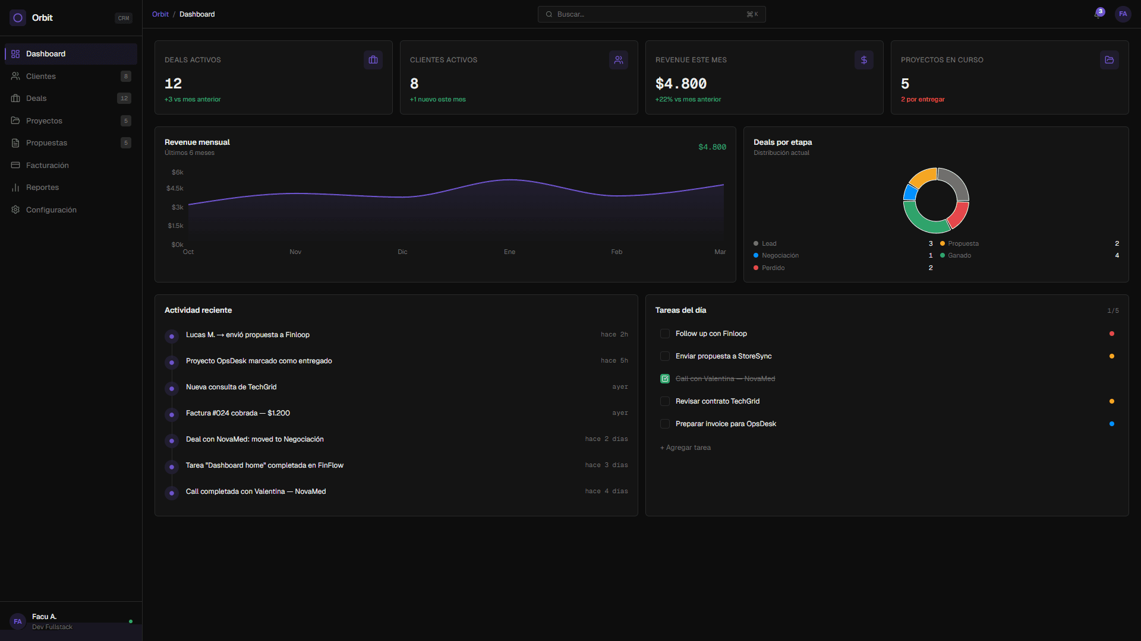
Task: Click the dollar icon on Revenue este mes card
Action: [864, 59]
